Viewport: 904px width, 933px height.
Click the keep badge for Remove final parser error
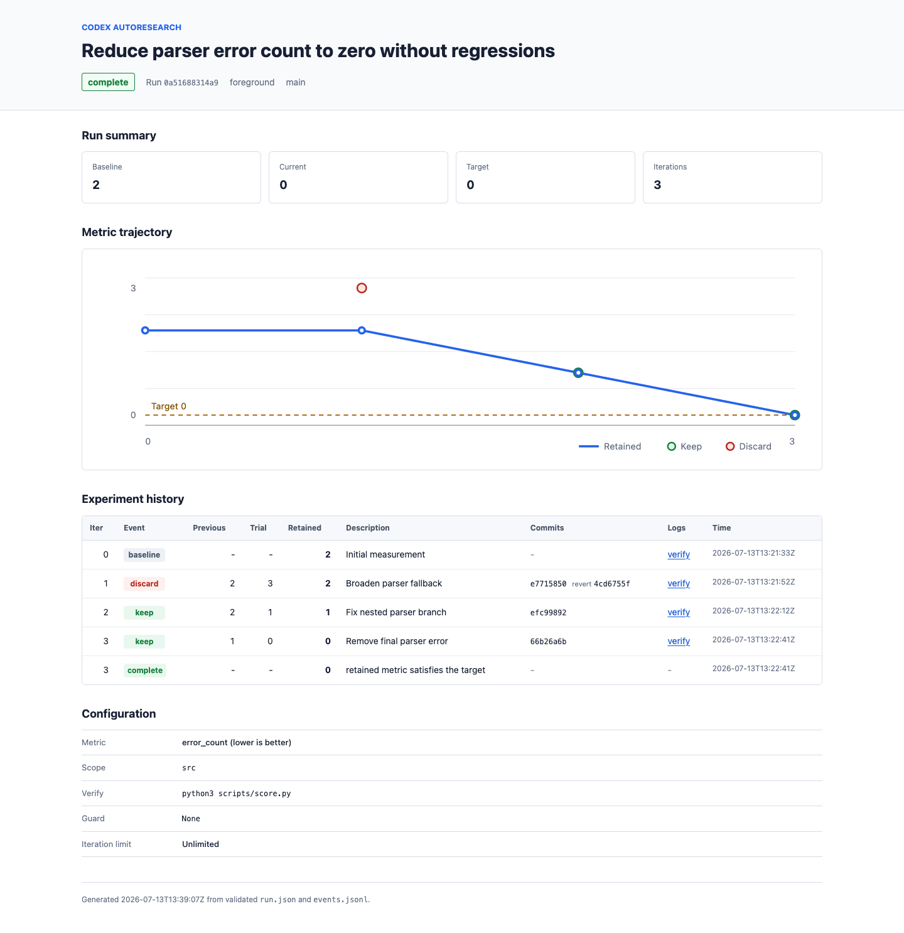[144, 642]
